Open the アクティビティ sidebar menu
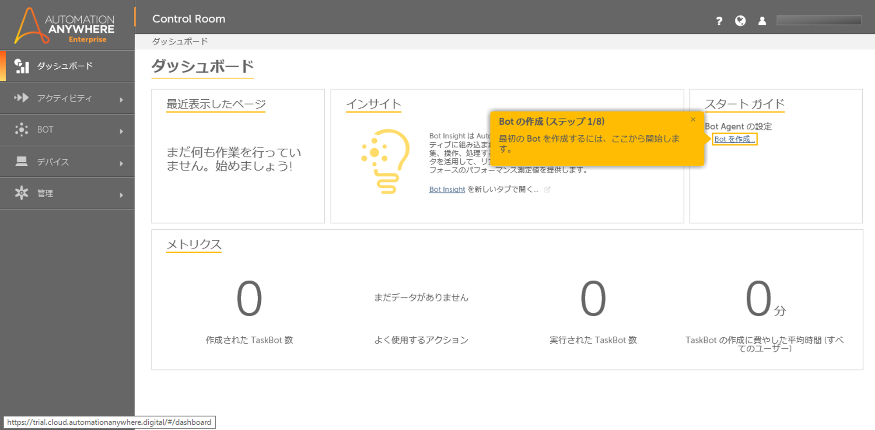The height and width of the screenshot is (430, 875). tap(67, 98)
